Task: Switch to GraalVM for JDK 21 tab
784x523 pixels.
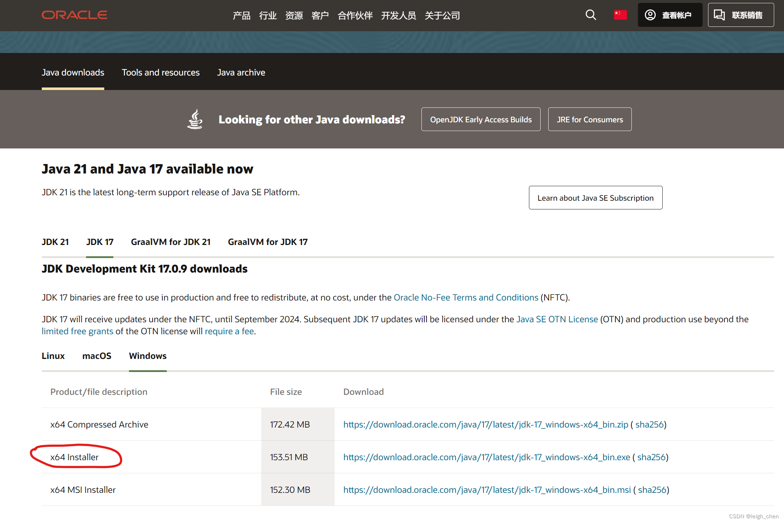Action: coord(171,242)
